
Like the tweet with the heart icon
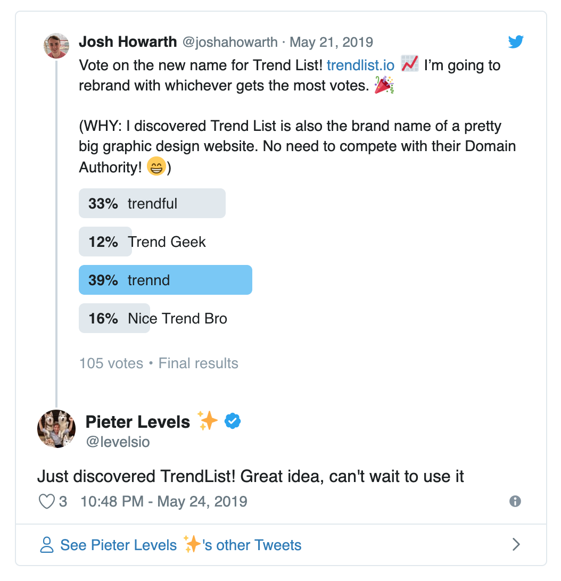pos(47,501)
